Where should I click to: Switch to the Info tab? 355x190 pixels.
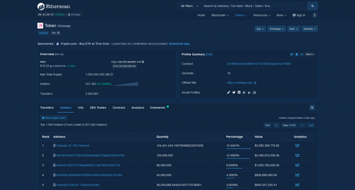tap(80, 108)
